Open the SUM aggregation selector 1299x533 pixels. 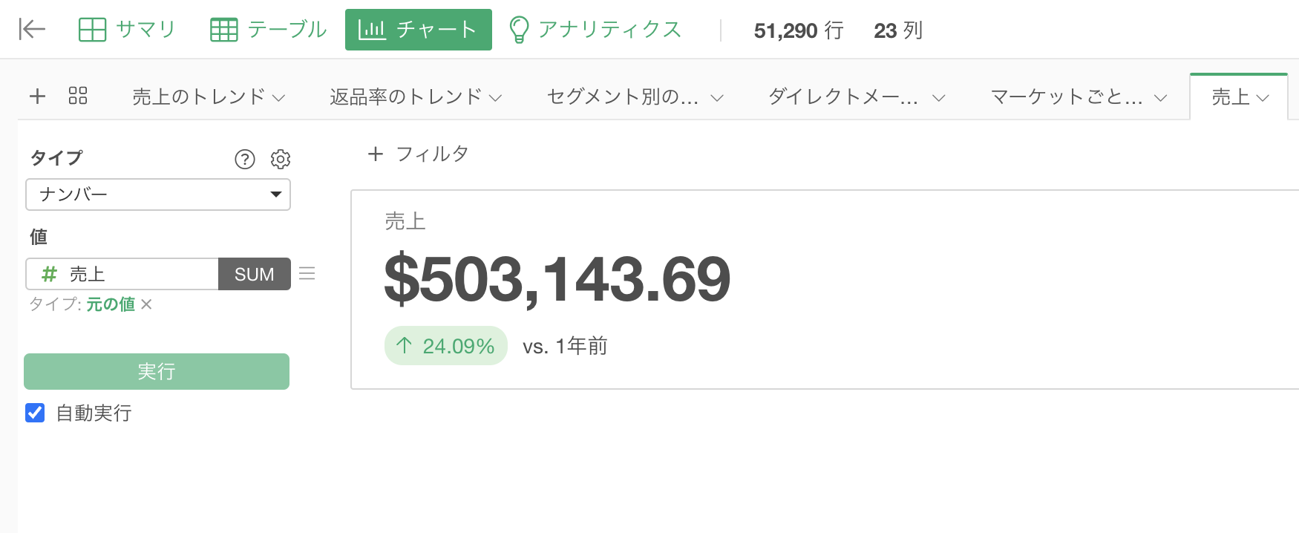tap(254, 274)
